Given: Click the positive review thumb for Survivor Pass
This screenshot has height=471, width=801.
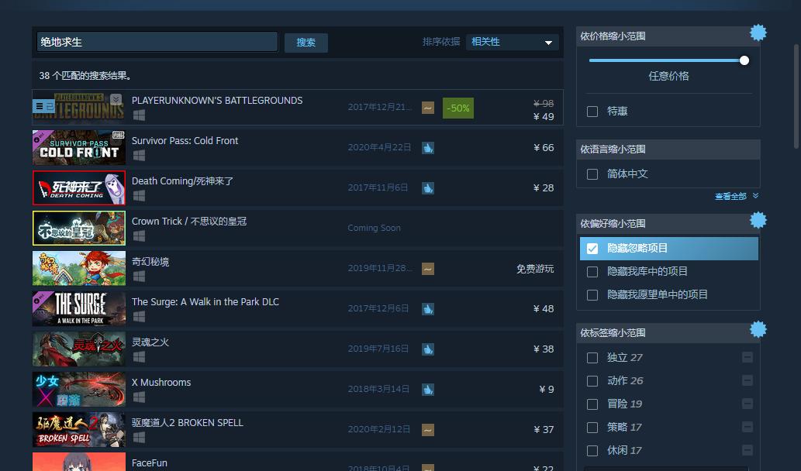Looking at the screenshot, I should (x=428, y=148).
